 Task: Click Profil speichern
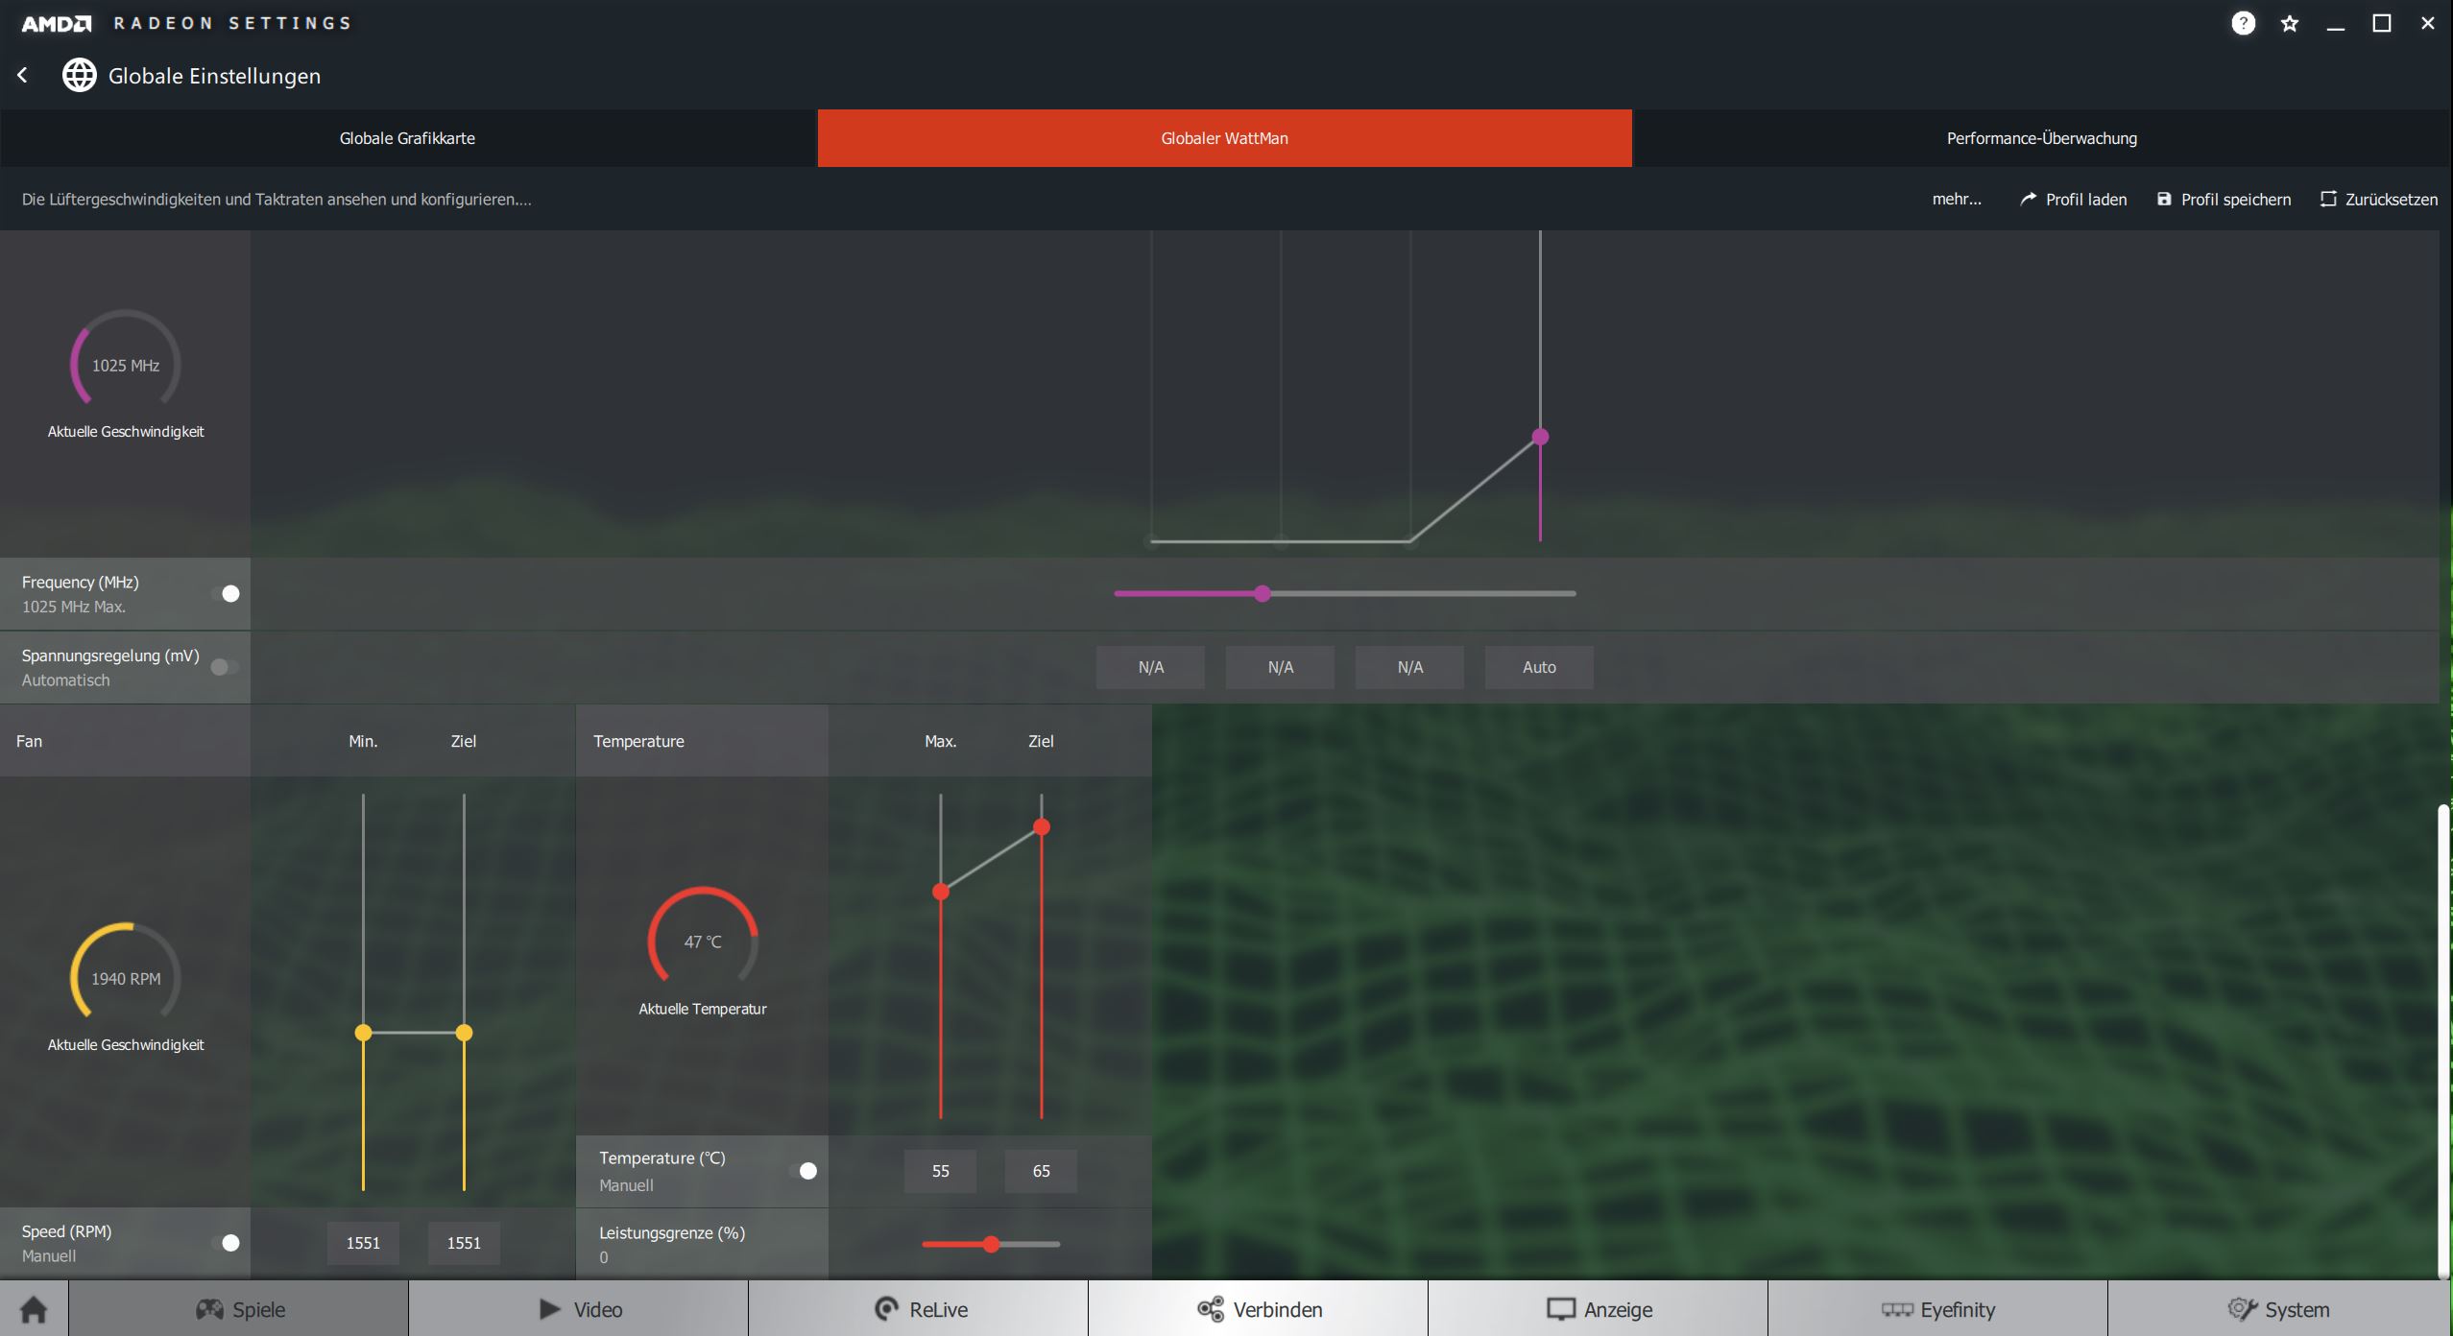point(2224,200)
